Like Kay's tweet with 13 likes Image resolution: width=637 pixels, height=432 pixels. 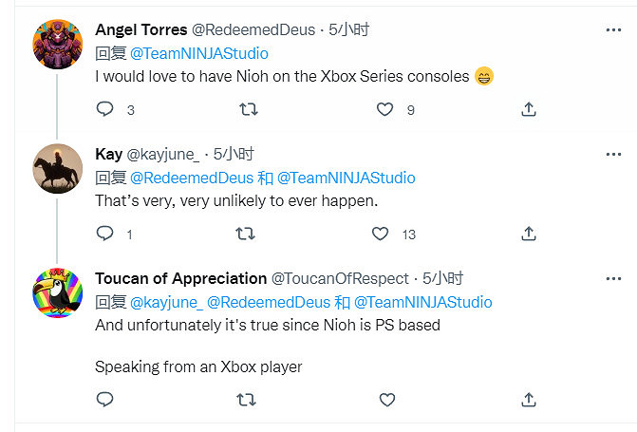pyautogui.click(x=381, y=233)
